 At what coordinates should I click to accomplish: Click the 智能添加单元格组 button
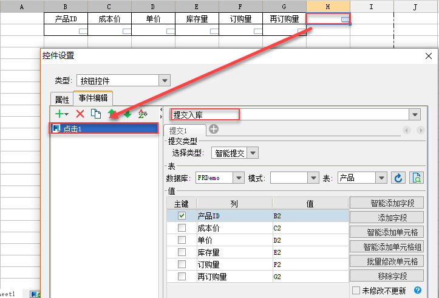pyautogui.click(x=387, y=246)
